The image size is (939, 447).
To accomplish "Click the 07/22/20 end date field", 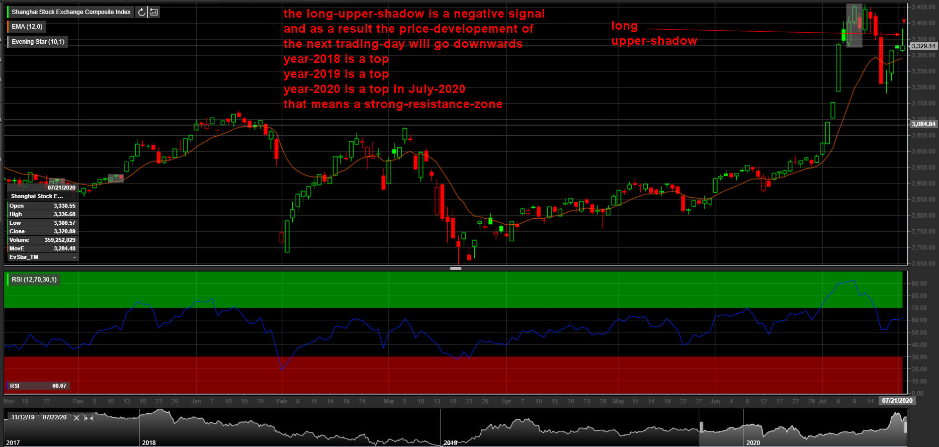I will click(54, 417).
